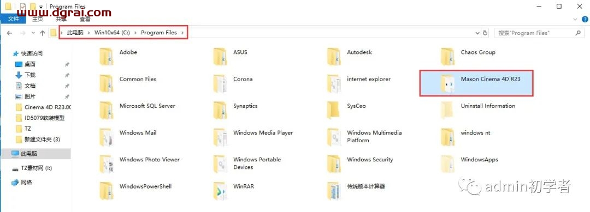Open the Quick Access Toolbar customize arrow
This screenshot has height=212, width=590.
point(40,7)
